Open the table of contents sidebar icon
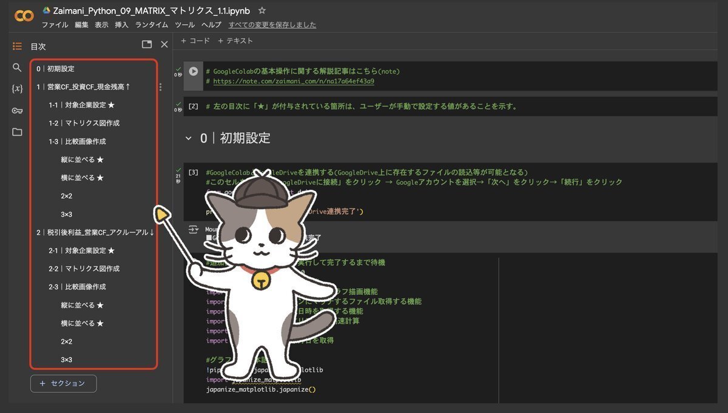The image size is (728, 413). click(17, 46)
